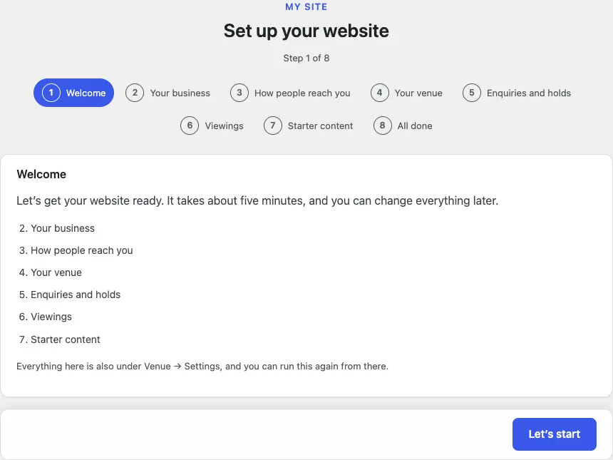Screen dimensions: 613x460
Task: Go to the Your business step
Action: coord(168,93)
